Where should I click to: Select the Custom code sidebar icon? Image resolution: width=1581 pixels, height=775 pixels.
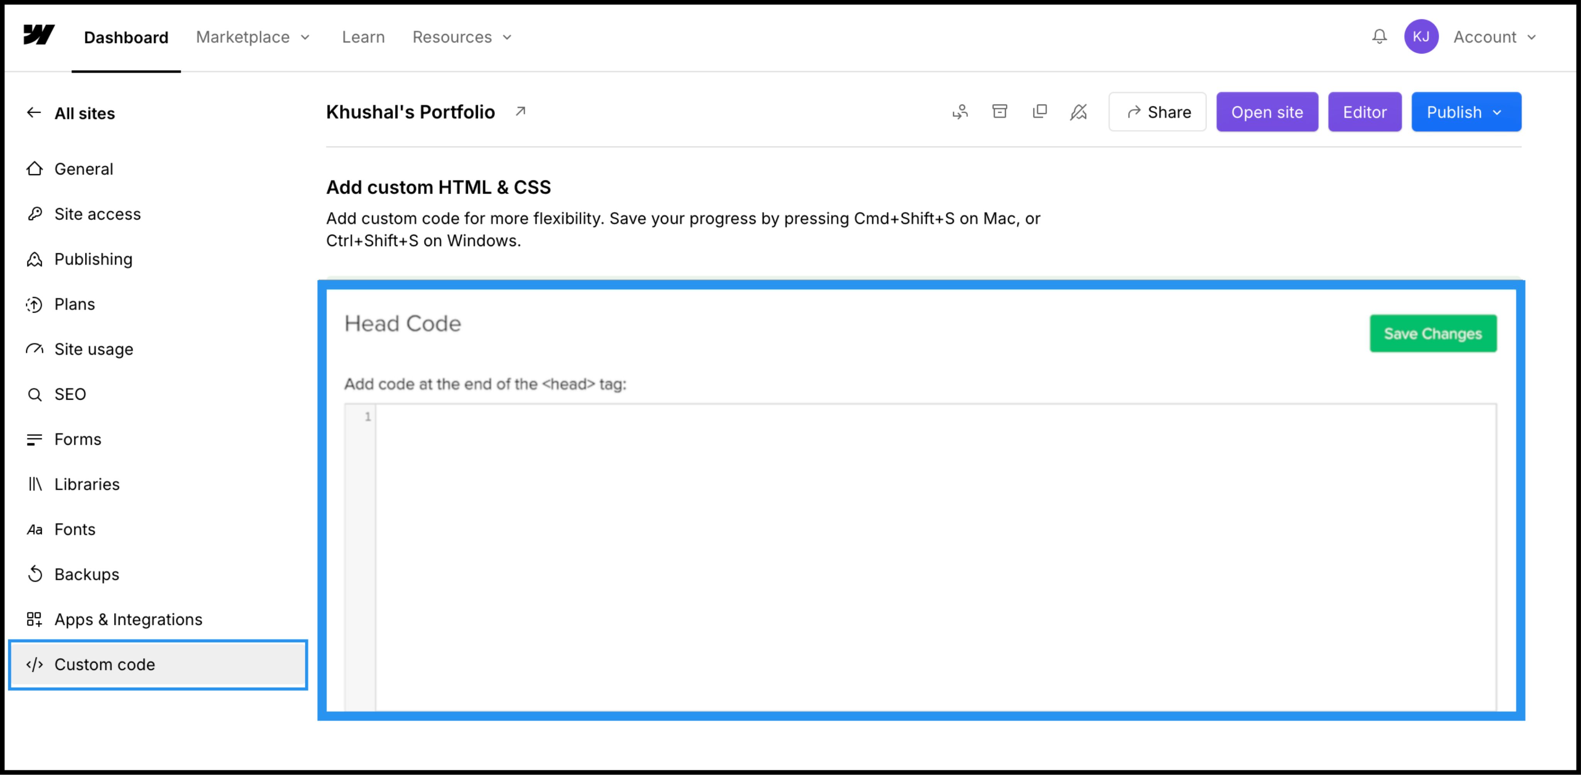pos(35,665)
